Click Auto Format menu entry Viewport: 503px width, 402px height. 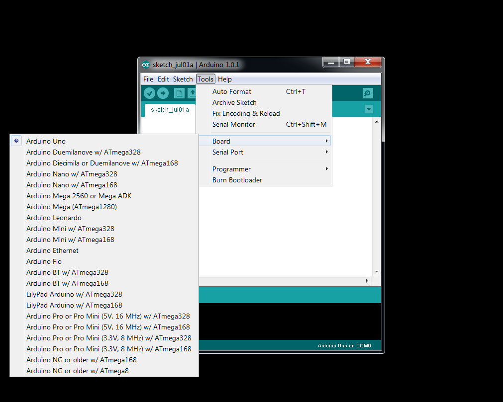tap(264, 91)
